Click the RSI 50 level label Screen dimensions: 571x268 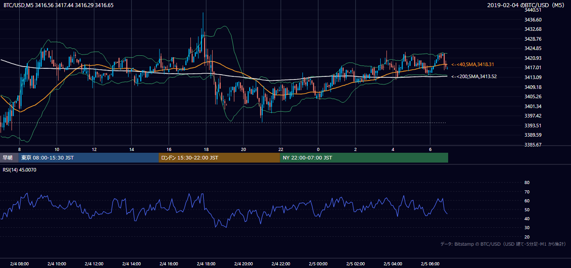point(527,209)
